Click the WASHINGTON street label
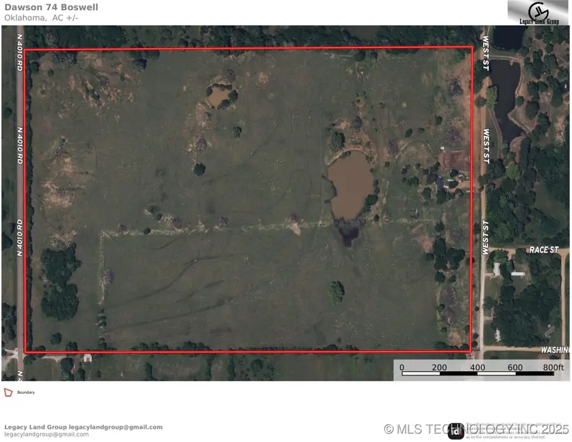 click(554, 349)
